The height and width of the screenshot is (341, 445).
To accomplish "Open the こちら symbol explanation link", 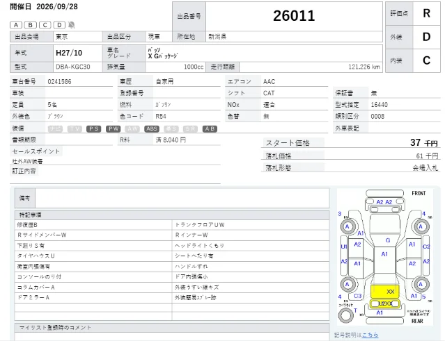I will [x=370, y=335].
